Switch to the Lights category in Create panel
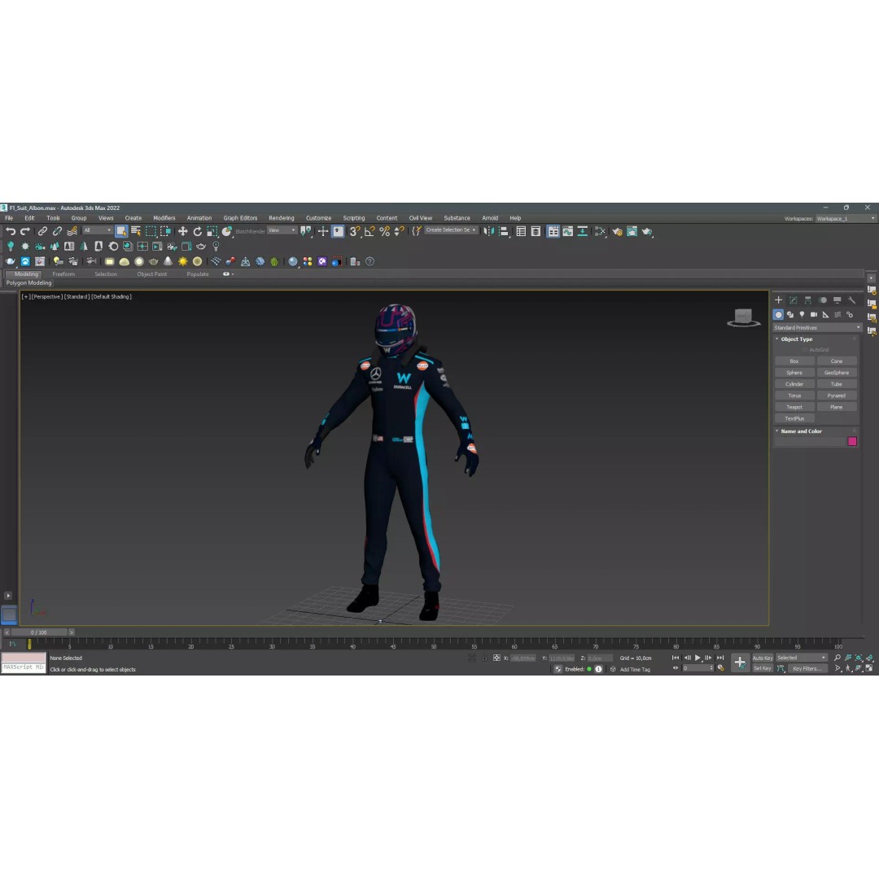 (x=802, y=315)
